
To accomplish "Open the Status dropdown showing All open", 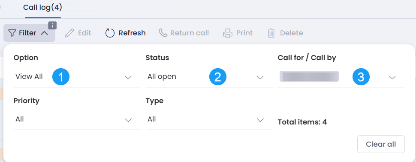I will 209,77.
